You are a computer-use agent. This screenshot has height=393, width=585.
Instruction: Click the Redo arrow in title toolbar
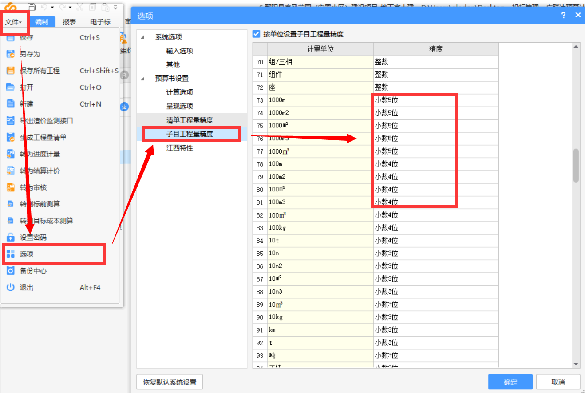63,7
